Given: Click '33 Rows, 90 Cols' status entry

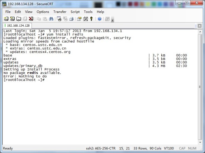Looking at the screenshot, I should (147, 149).
